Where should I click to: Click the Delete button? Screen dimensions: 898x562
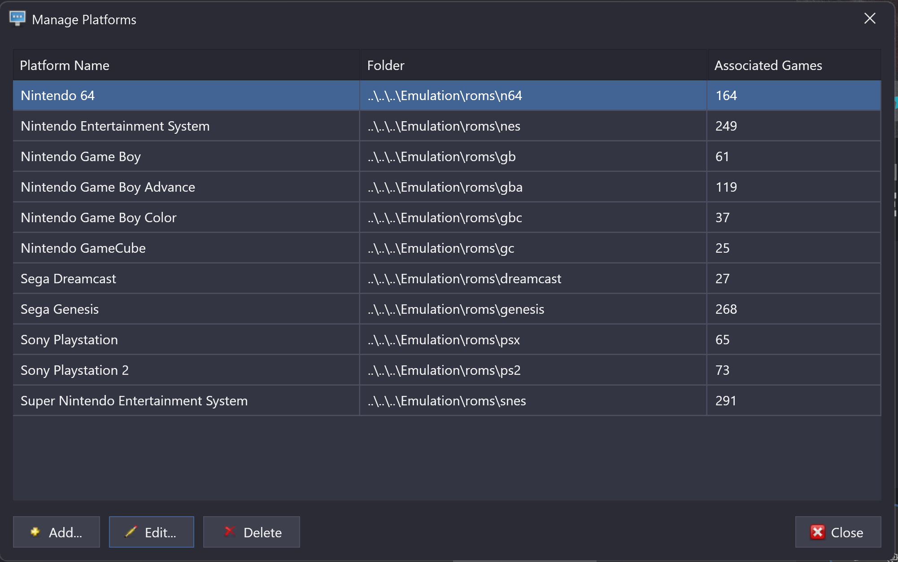click(251, 532)
